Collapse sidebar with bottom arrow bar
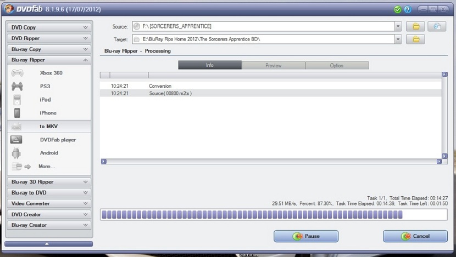Image resolution: width=456 pixels, height=257 pixels. tap(48, 244)
